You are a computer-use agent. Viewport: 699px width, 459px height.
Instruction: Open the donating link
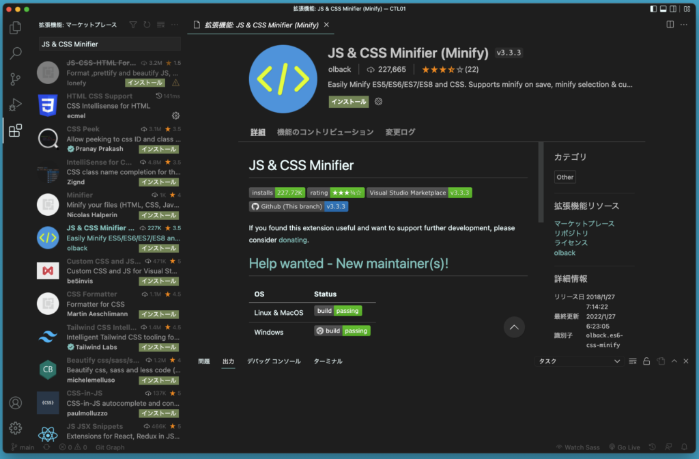click(x=292, y=240)
